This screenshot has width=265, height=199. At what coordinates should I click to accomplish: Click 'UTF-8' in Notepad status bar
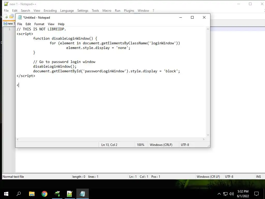pos(185,145)
